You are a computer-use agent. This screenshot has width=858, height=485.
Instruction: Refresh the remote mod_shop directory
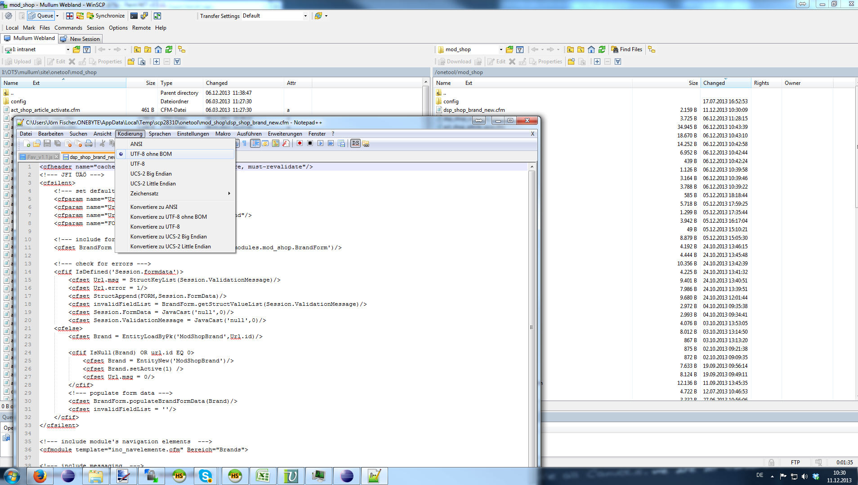click(x=602, y=49)
